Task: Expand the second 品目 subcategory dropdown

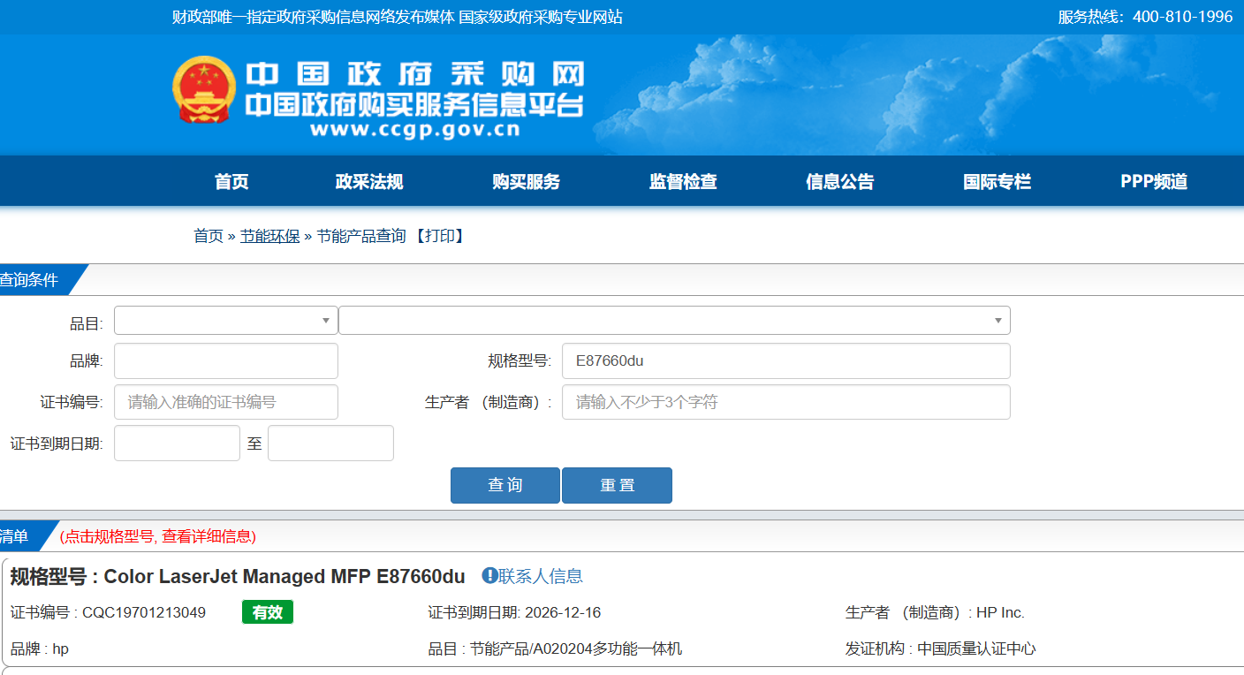Action: click(x=673, y=321)
